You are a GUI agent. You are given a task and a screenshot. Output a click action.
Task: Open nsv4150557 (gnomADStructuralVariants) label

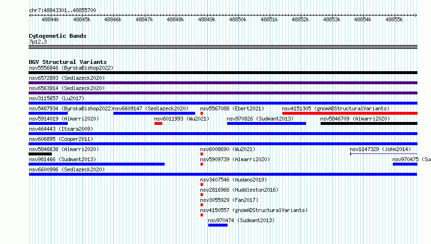coord(254,210)
